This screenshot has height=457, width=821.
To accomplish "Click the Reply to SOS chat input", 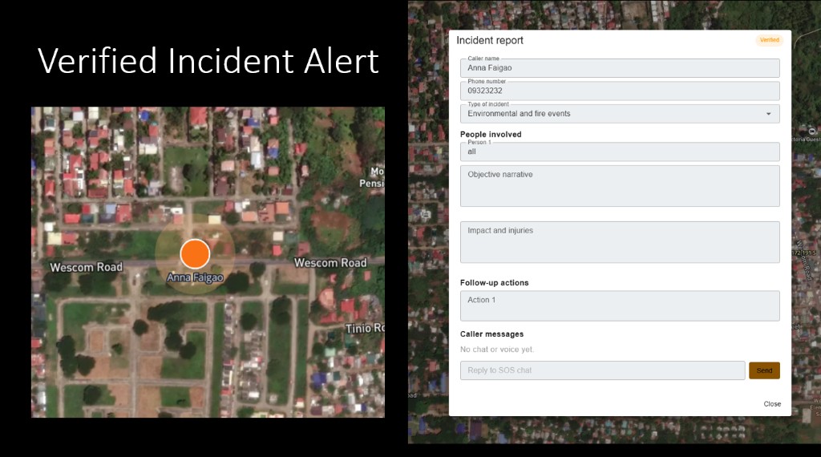I will click(x=602, y=370).
